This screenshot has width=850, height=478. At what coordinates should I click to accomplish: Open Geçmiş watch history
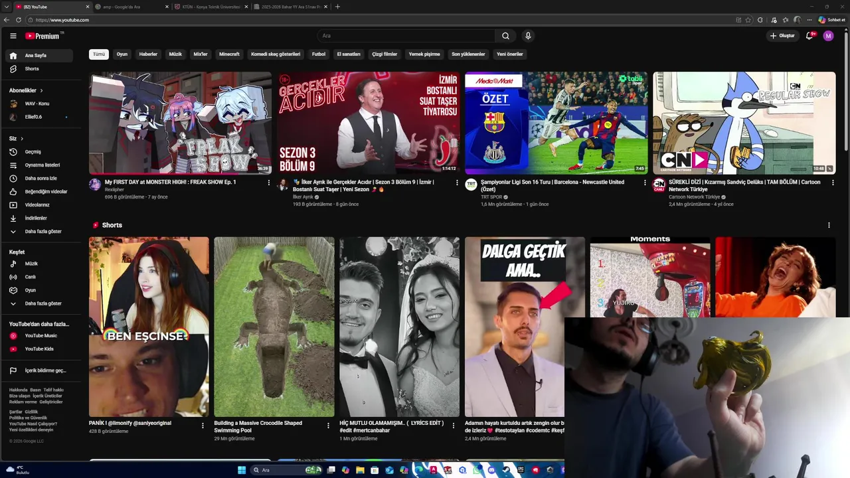39,152
